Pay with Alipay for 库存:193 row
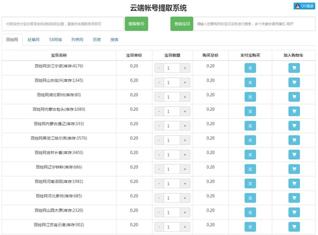The width and height of the screenshot is (318, 235). point(250,126)
